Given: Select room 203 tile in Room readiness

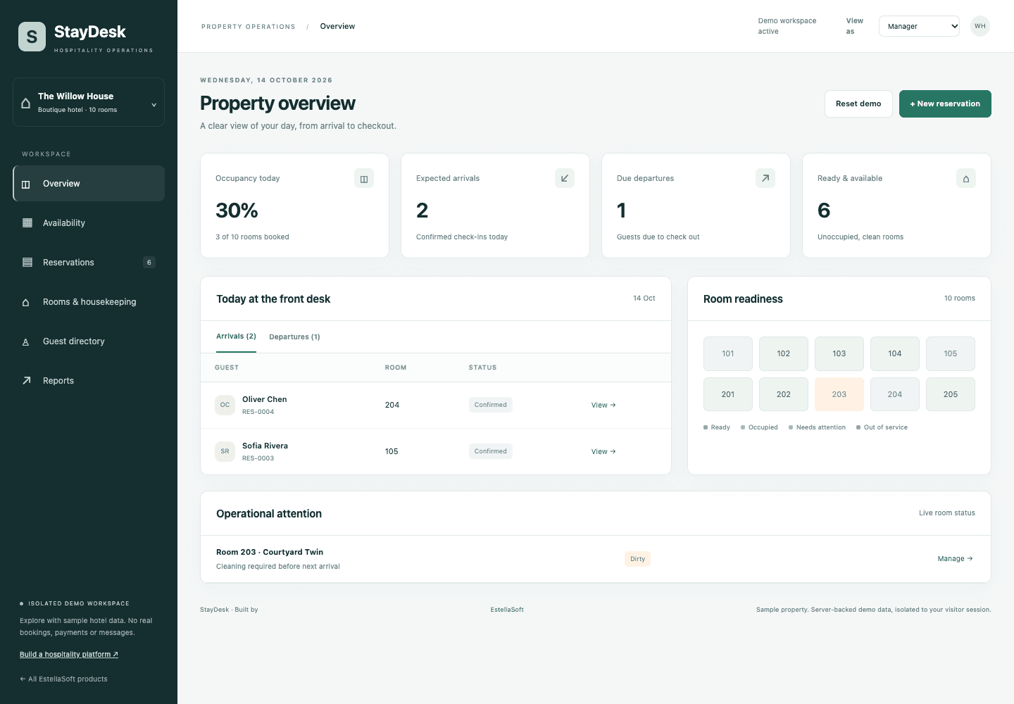Looking at the screenshot, I should click(x=839, y=394).
